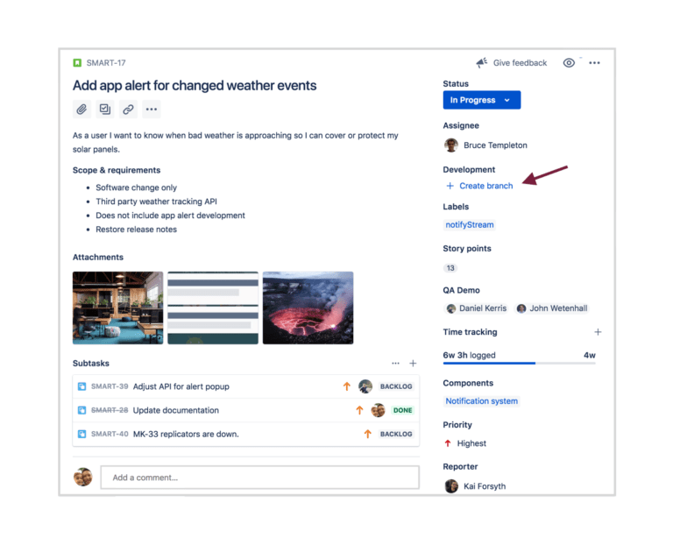Click the Give feedback text
The height and width of the screenshot is (545, 673).
520,63
